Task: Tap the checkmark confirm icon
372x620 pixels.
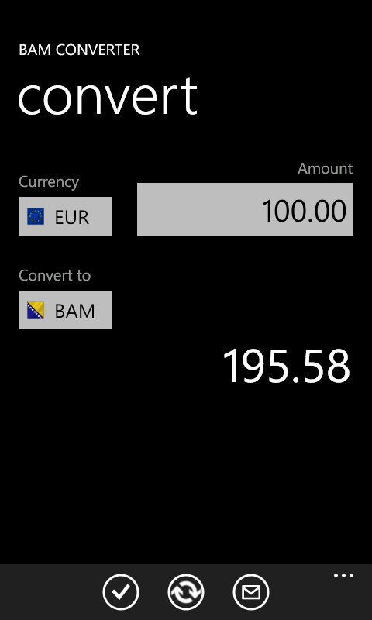Action: coord(121,592)
